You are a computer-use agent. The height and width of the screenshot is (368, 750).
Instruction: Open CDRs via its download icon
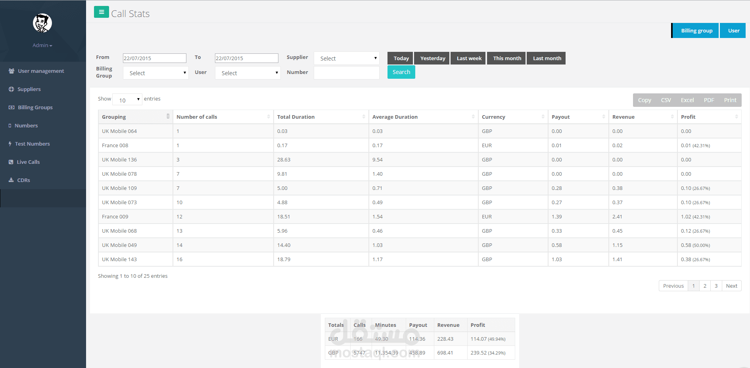[11, 180]
